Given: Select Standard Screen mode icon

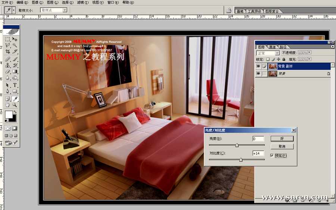Looking at the screenshot, I should [6, 135].
